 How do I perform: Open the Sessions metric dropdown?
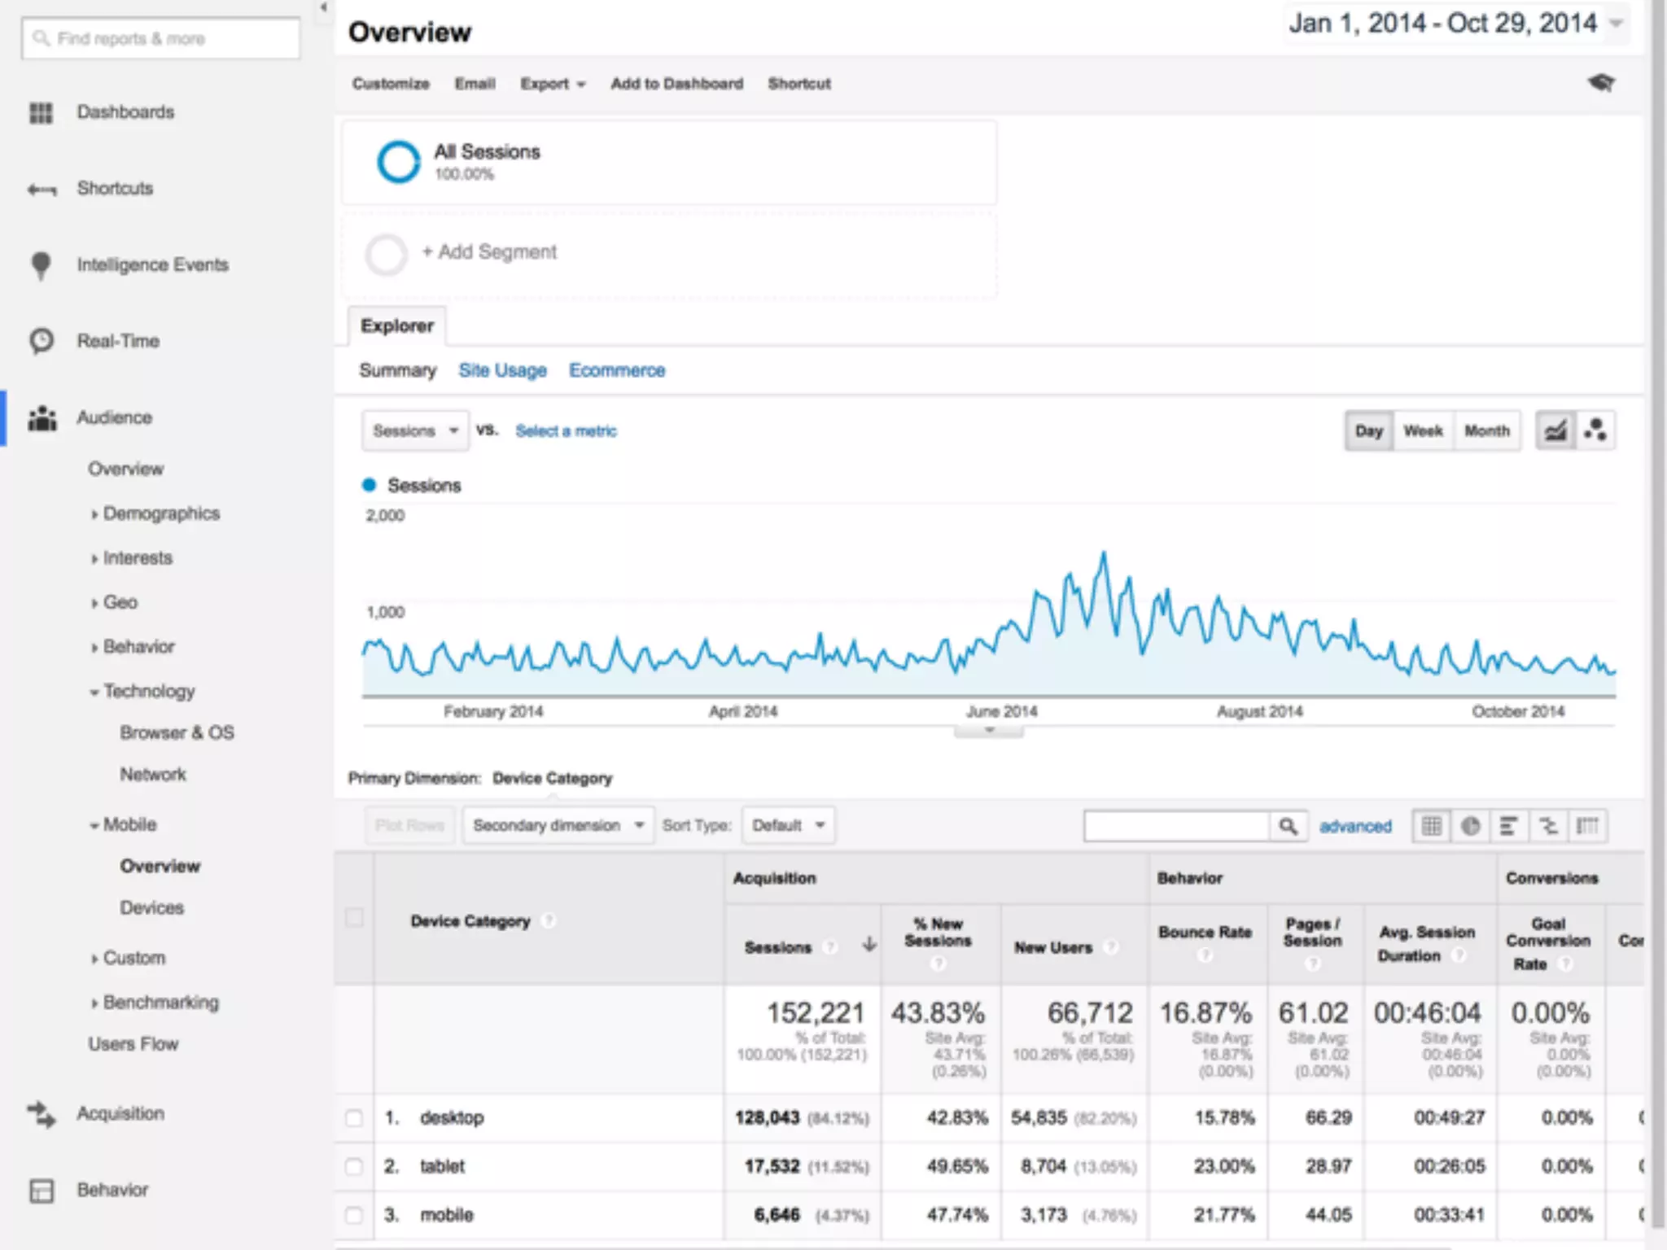pos(415,431)
